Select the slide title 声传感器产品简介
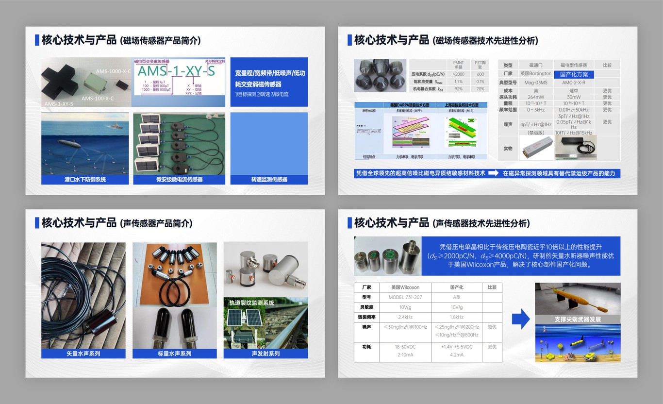 coord(156,223)
